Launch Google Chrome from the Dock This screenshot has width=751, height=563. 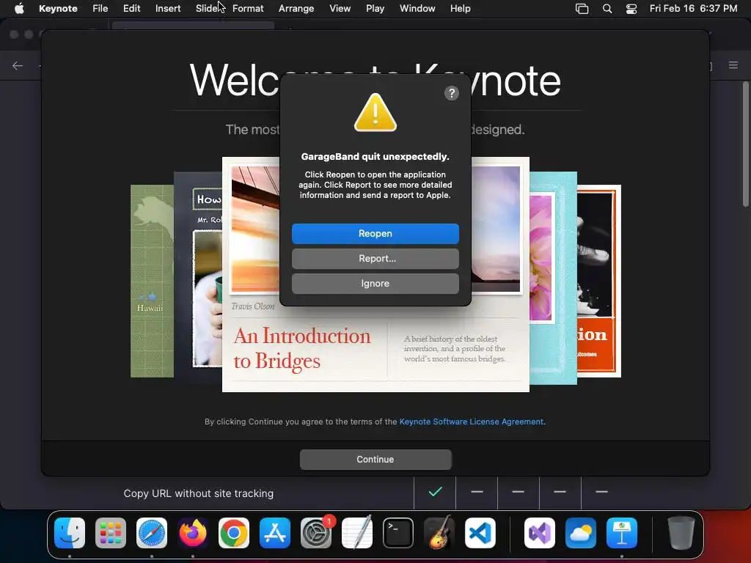coord(234,533)
